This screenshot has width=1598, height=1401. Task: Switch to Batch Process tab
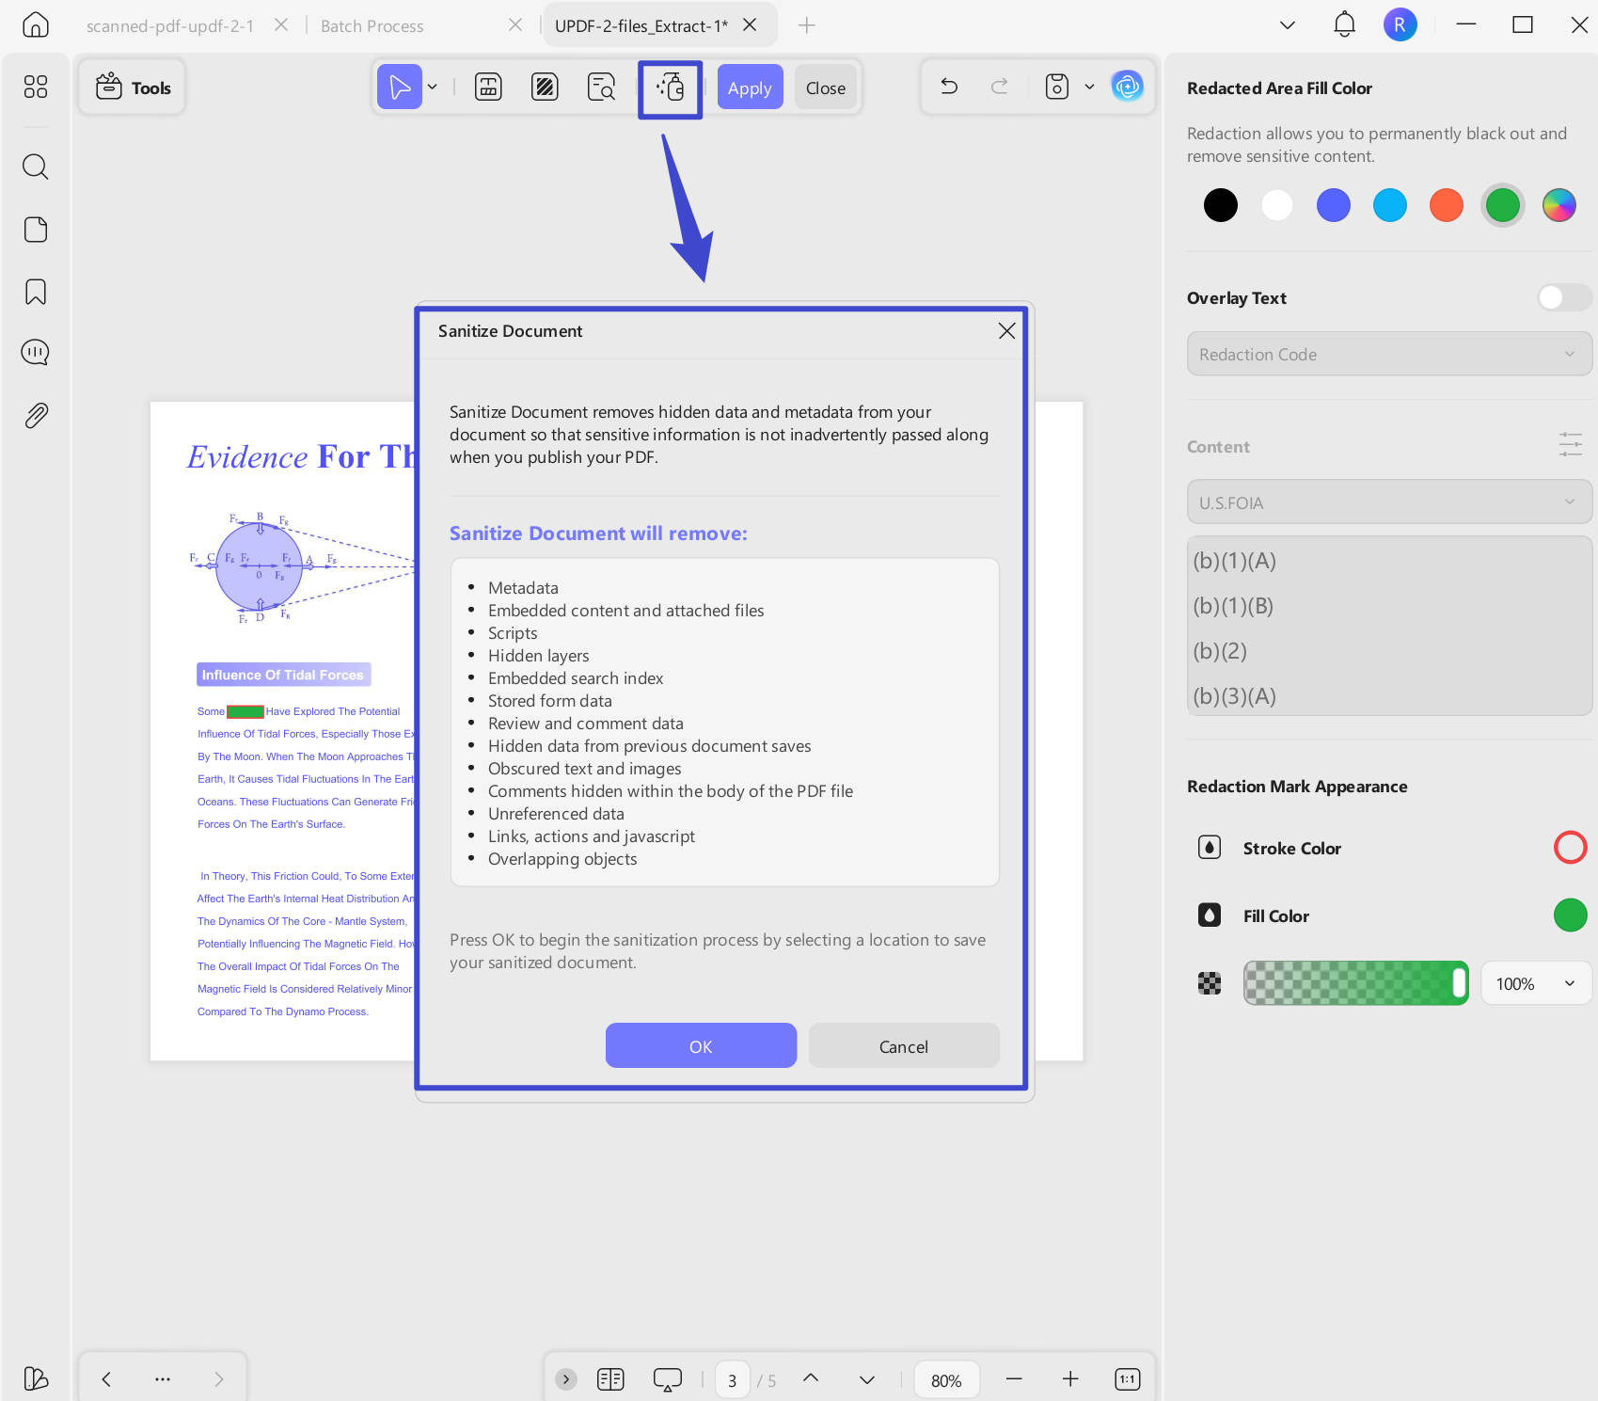pos(372,26)
